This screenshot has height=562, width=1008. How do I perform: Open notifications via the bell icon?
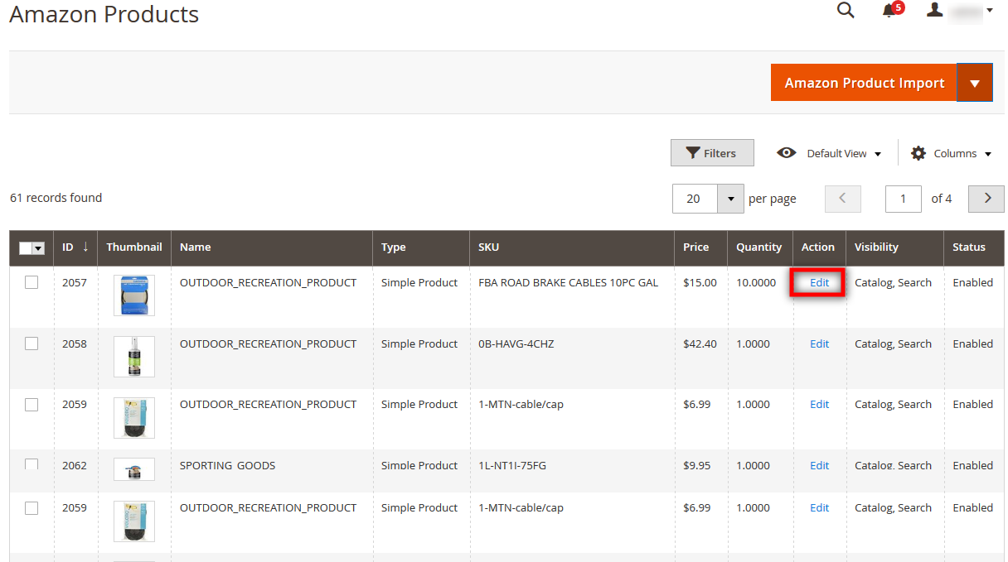tap(887, 11)
